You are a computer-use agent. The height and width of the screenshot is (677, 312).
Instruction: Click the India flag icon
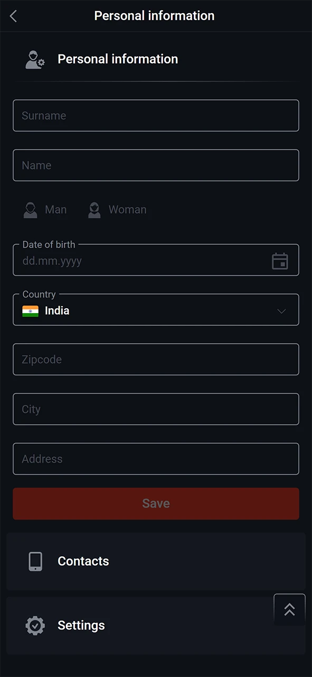point(31,311)
